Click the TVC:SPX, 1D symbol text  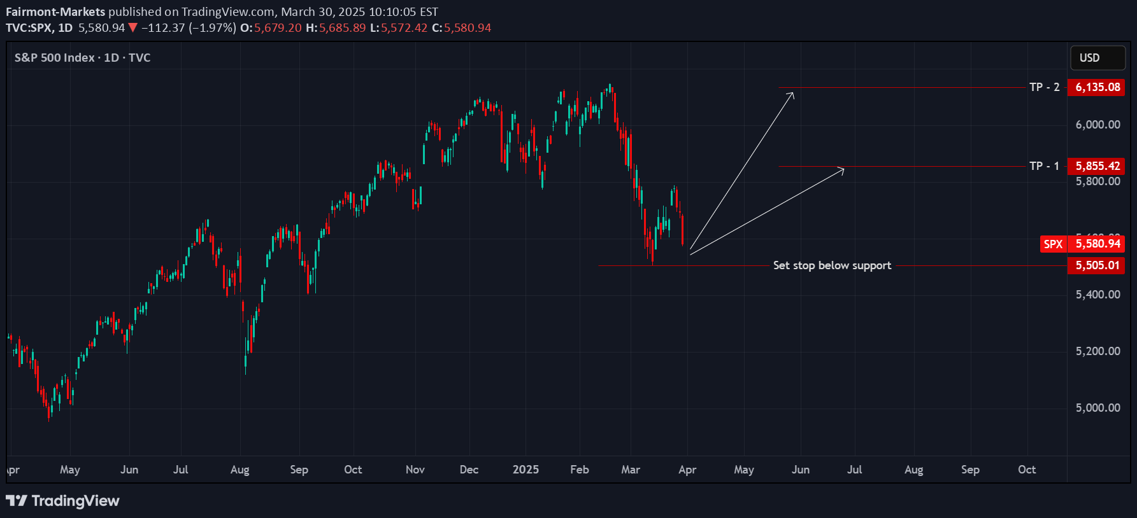point(39,28)
